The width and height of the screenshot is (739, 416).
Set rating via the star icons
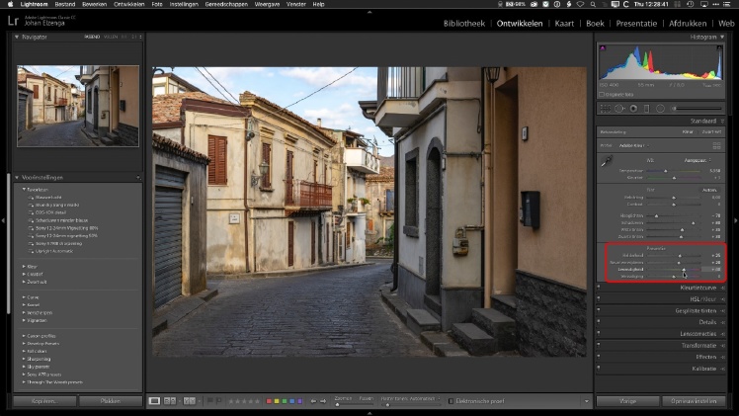[244, 401]
